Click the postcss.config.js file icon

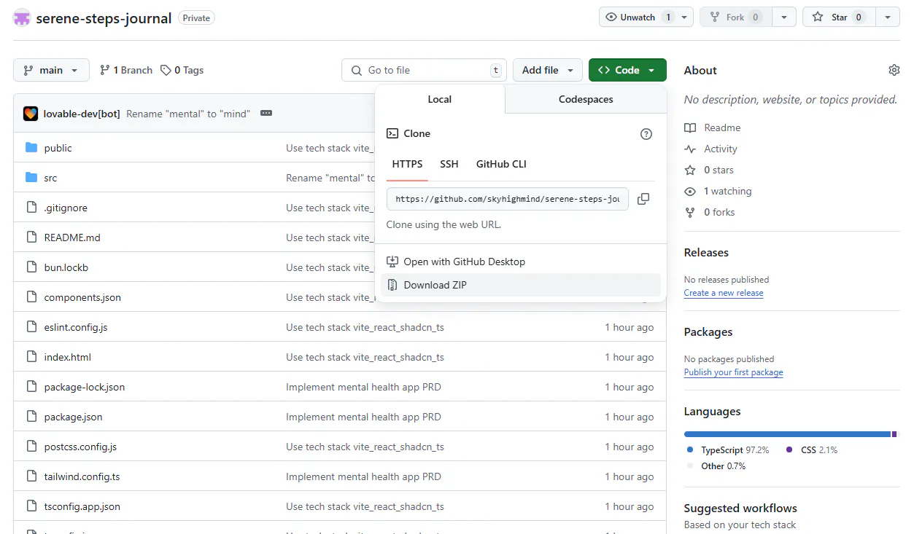(31, 447)
